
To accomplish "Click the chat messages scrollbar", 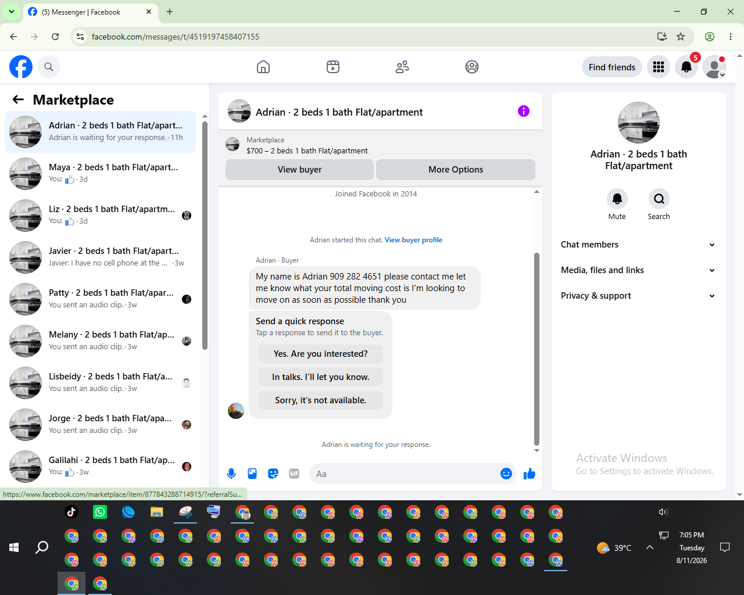I will pyautogui.click(x=536, y=349).
